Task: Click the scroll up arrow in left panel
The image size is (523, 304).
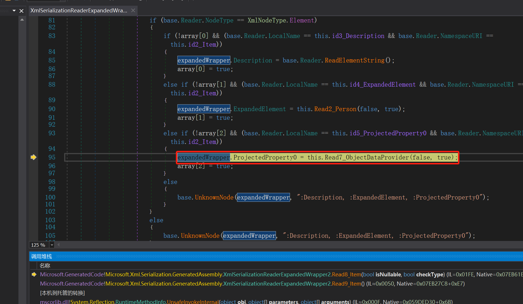Action: coord(22,20)
